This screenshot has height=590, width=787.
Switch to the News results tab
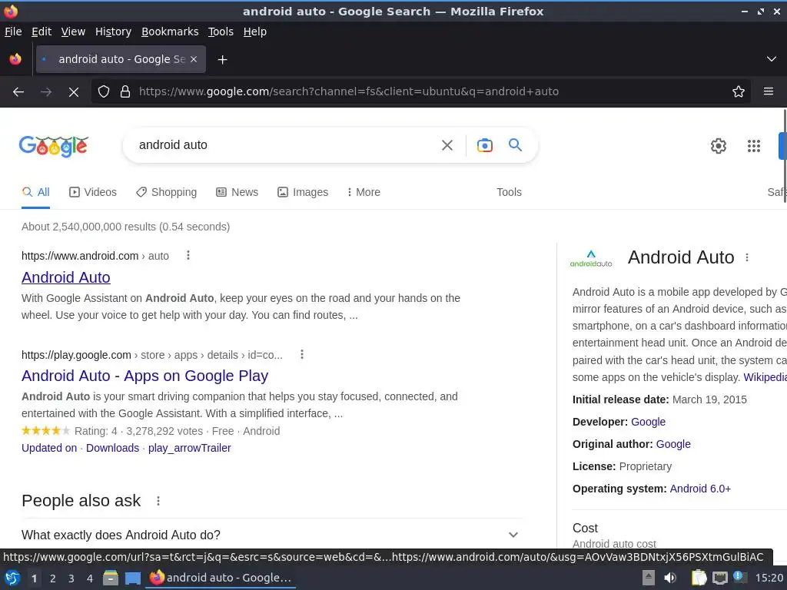pyautogui.click(x=237, y=192)
